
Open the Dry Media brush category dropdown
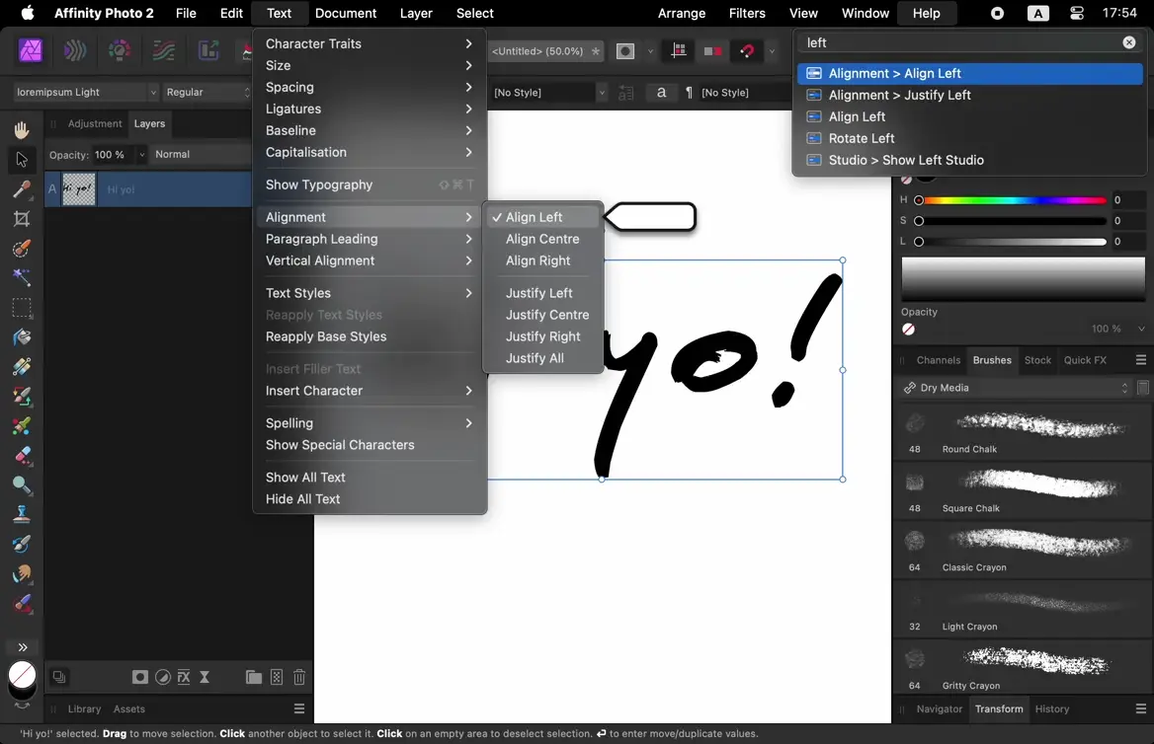point(1017,388)
